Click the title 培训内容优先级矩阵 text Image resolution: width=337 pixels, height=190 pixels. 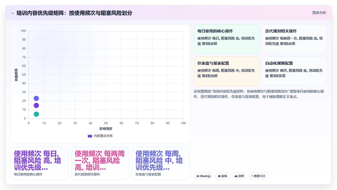click(x=40, y=13)
